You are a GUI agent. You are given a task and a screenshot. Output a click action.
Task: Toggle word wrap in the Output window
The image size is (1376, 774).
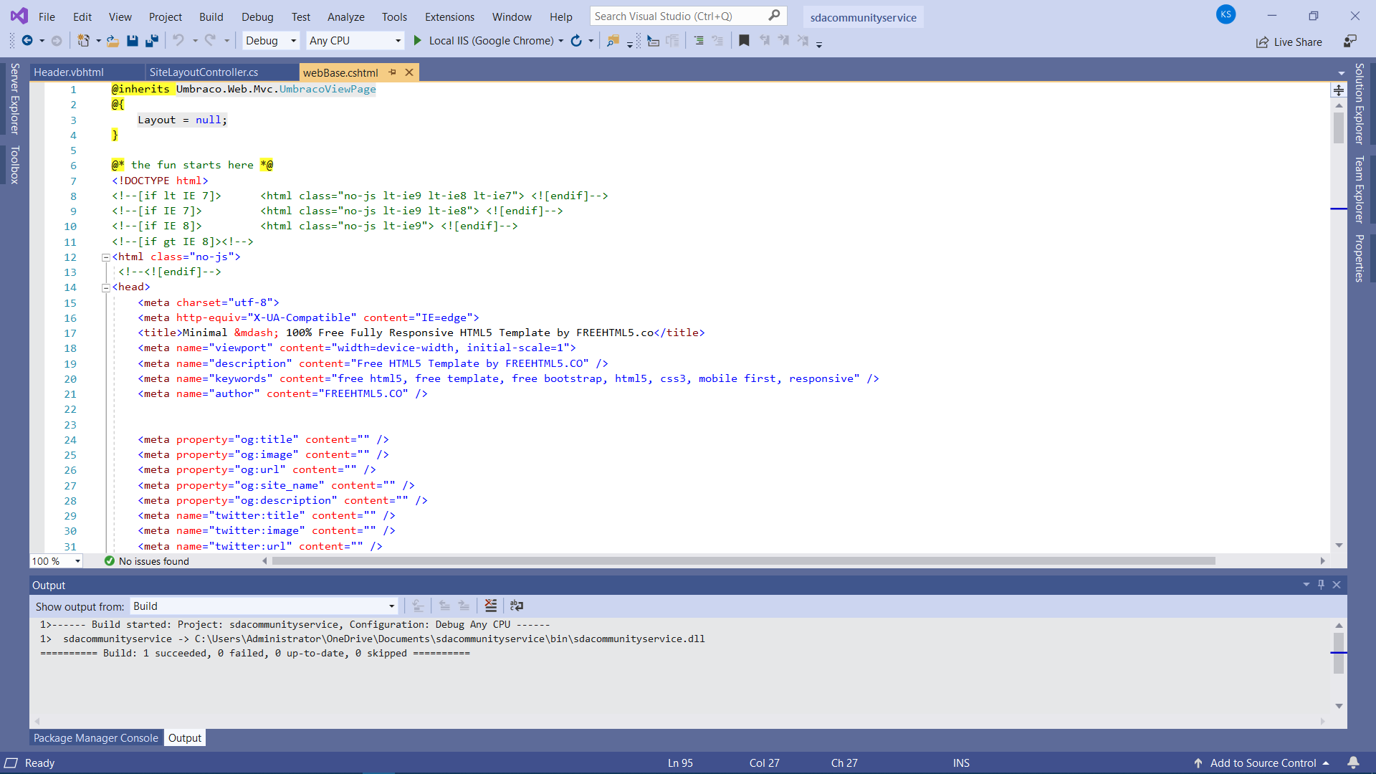click(x=517, y=606)
